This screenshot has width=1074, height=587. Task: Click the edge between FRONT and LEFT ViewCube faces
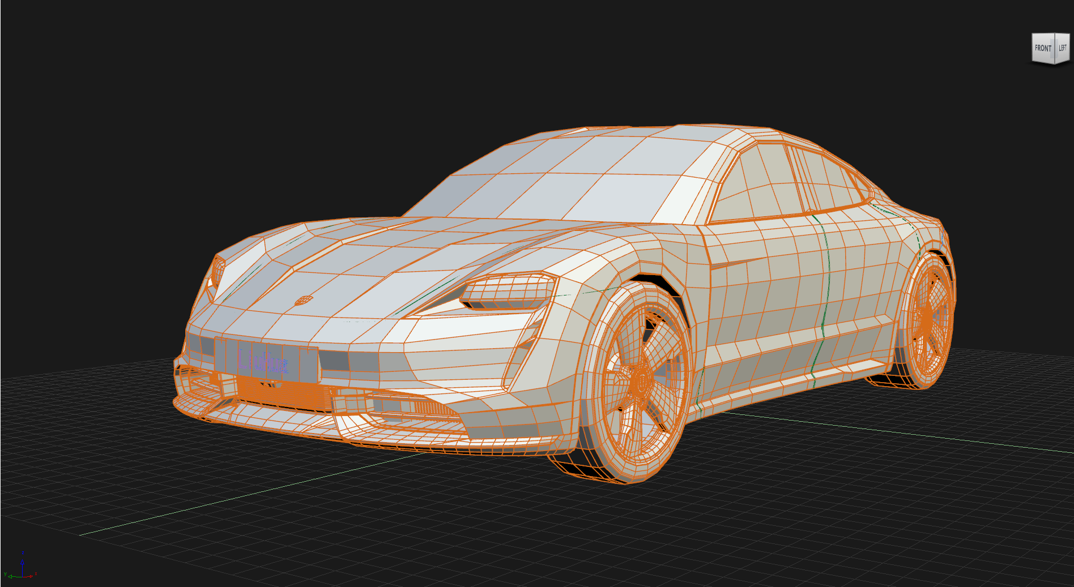pyautogui.click(x=1055, y=48)
